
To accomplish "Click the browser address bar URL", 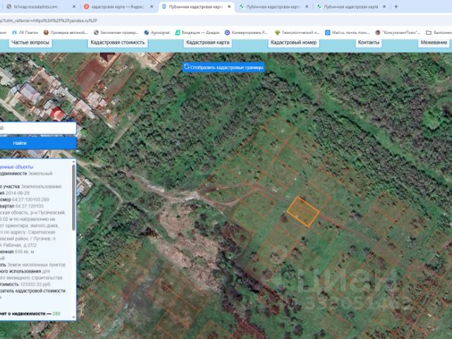I will coord(49,20).
